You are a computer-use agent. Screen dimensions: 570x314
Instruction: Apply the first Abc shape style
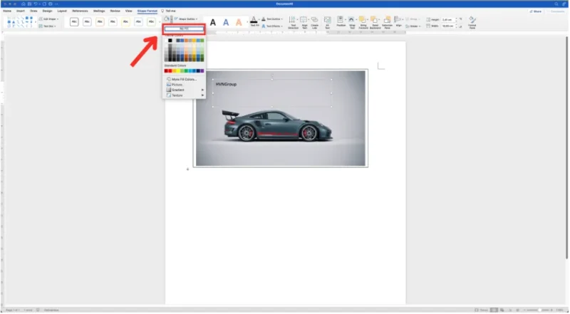coord(74,22)
